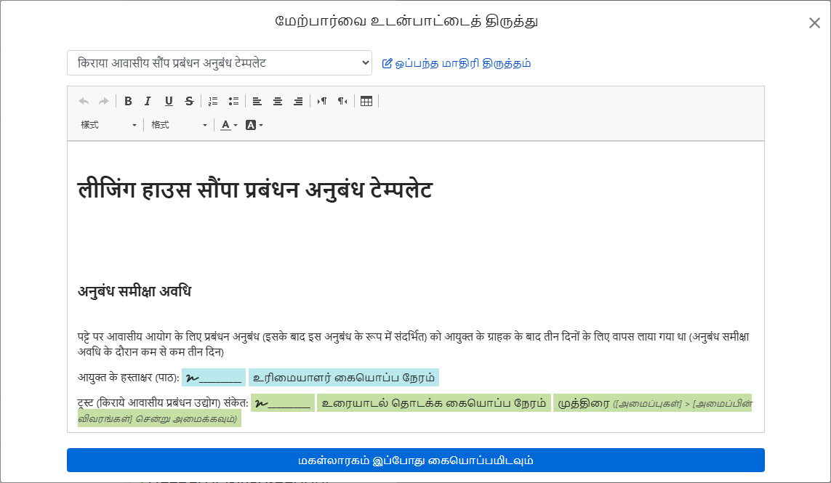Click the आयुक्त के हस्ताक्षर (पाठ) label
831x483 pixels.
click(128, 378)
